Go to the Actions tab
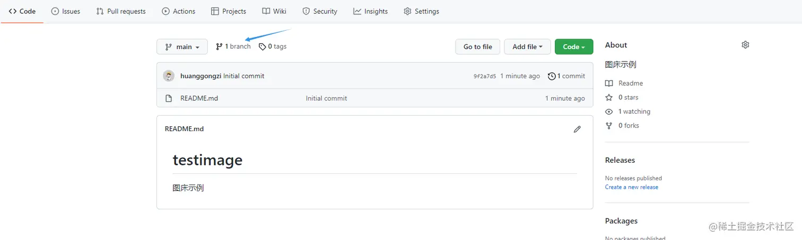802x240 pixels. pyautogui.click(x=179, y=11)
